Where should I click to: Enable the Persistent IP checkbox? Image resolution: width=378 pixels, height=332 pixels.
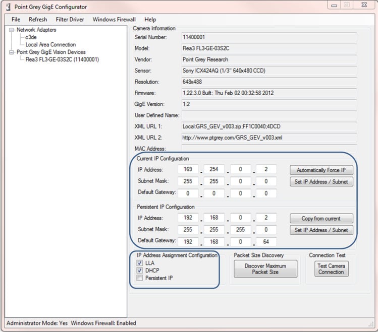[x=140, y=278]
